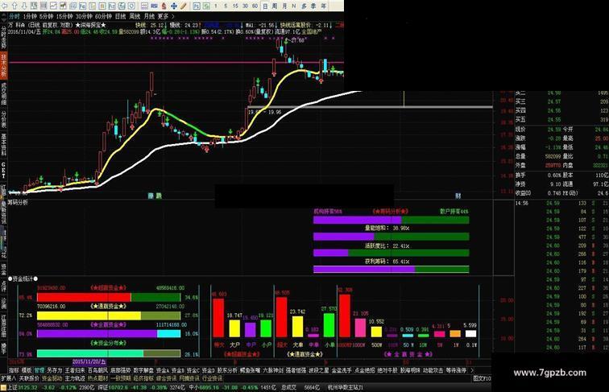609x392 pixels.
Task: Open the 30分钟 period tab
Action: pyautogui.click(x=84, y=16)
